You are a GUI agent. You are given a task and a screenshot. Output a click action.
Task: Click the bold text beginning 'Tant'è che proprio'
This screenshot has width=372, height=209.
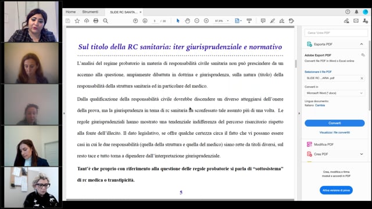(180, 174)
